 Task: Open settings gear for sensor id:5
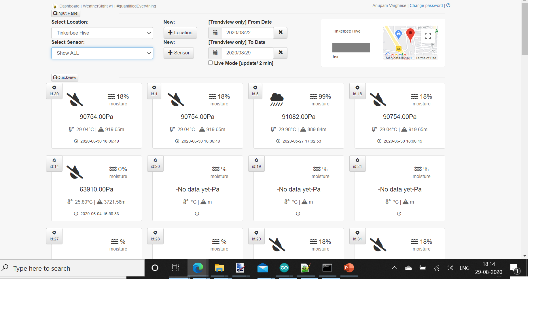255,88
